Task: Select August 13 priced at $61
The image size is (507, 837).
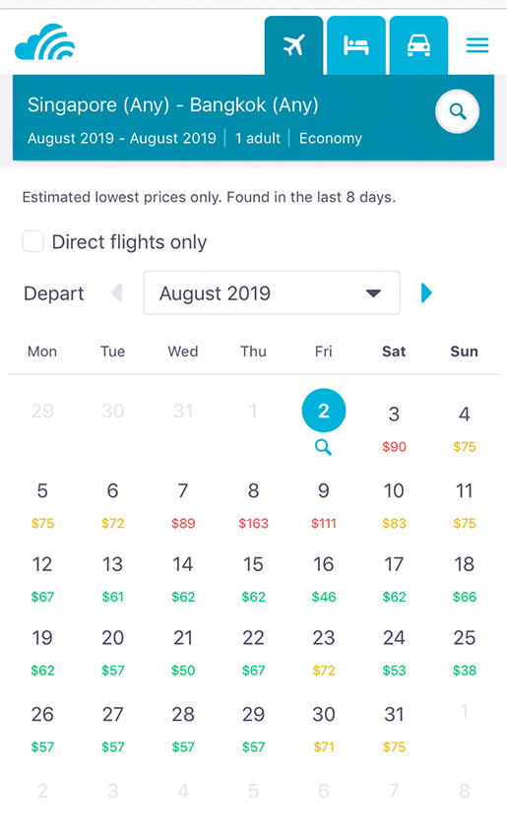Action: 112,578
